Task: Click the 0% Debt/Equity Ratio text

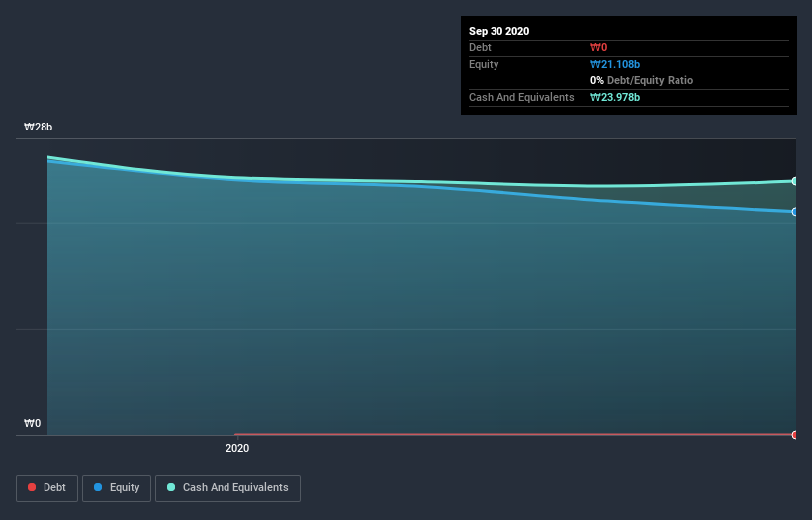Action: [642, 80]
